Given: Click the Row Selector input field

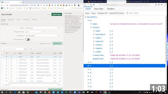Looking at the screenshot, I should (41, 36).
